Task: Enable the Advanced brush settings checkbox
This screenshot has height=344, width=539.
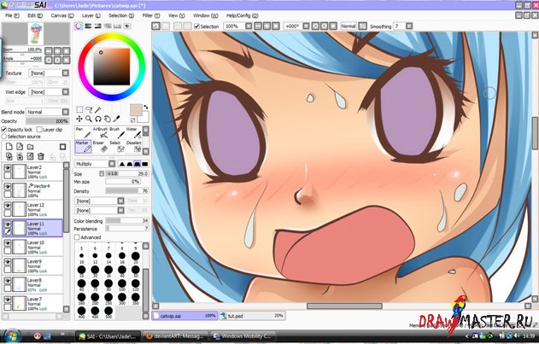Action: (x=77, y=237)
